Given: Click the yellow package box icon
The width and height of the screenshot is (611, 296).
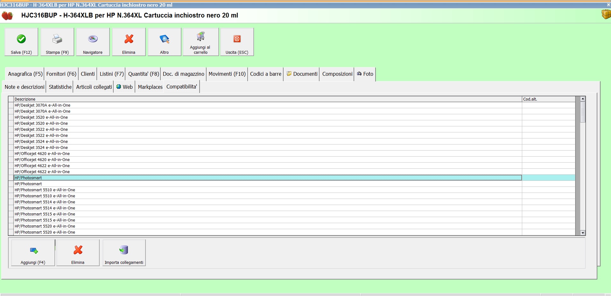Looking at the screenshot, I should click(606, 15).
